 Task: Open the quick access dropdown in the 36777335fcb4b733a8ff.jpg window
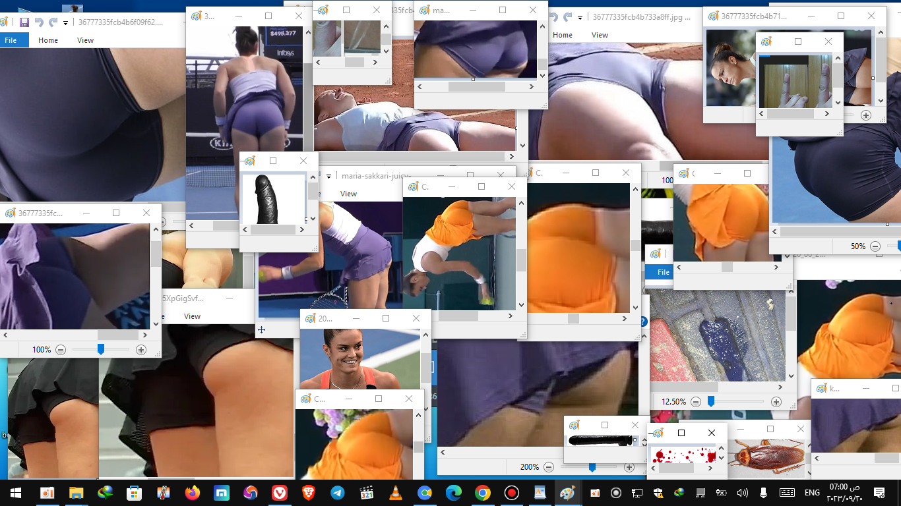[580, 18]
